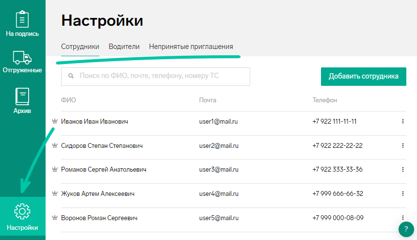The image size is (417, 240).
Task: Click the help question mark button
Action: click(x=406, y=229)
